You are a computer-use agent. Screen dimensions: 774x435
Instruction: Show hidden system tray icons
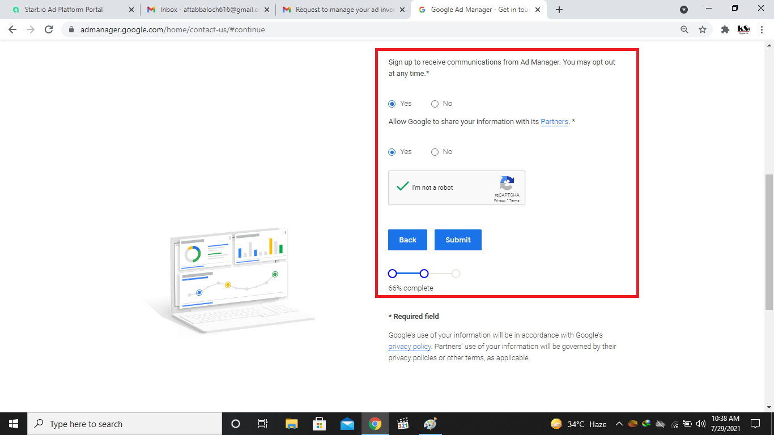pos(619,424)
